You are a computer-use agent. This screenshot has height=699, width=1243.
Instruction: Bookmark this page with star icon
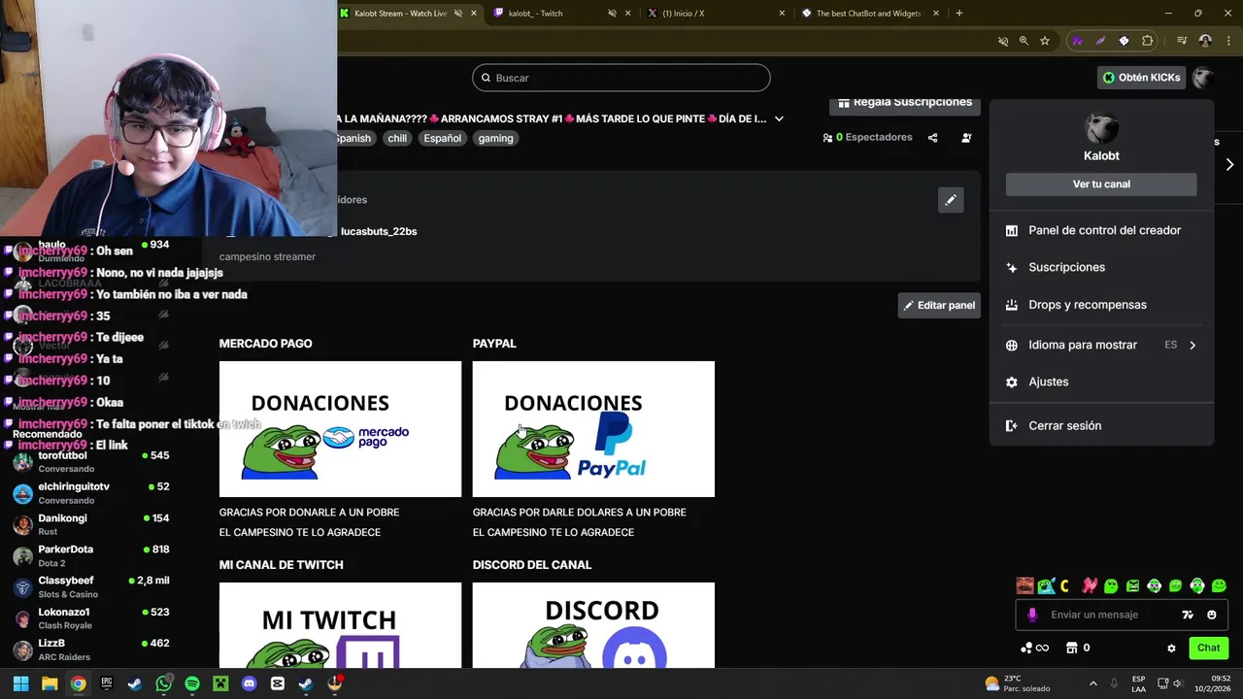[1045, 41]
